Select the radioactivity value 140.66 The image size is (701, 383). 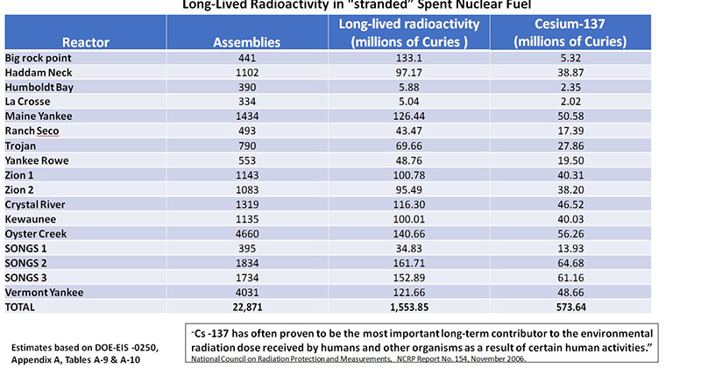[409, 234]
